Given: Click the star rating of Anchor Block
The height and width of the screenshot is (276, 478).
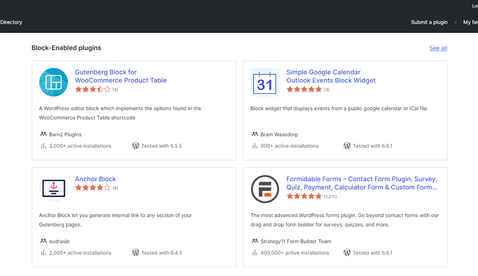Looking at the screenshot, I should pos(93,188).
